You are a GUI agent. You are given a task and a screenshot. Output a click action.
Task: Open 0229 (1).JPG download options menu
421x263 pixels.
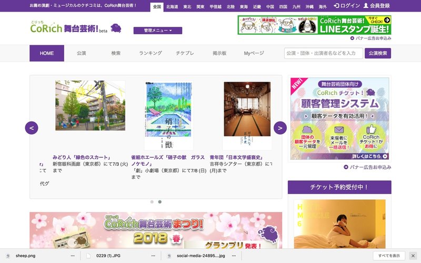[x=153, y=256]
